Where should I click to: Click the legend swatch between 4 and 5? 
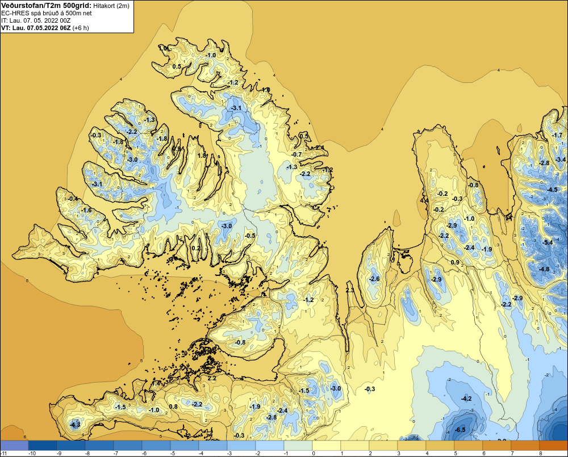pos(440,446)
